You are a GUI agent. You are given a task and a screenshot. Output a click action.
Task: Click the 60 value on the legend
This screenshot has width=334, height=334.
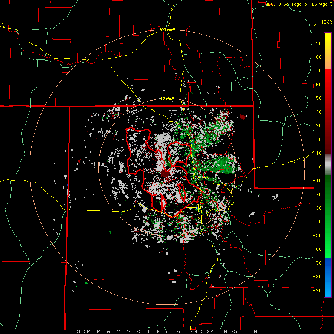[x=319, y=84]
